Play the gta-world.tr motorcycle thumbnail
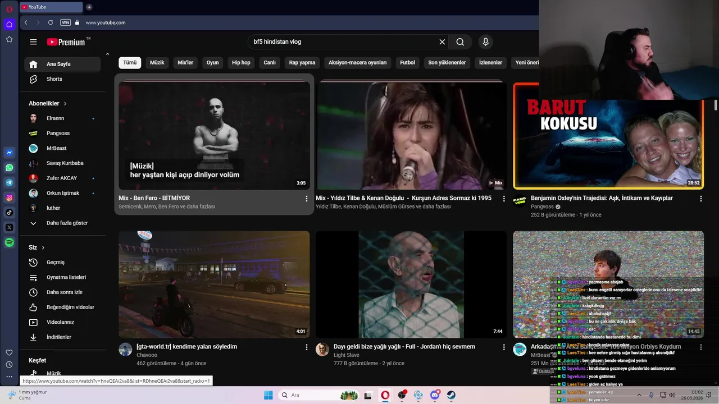The width and height of the screenshot is (719, 404). click(x=214, y=284)
